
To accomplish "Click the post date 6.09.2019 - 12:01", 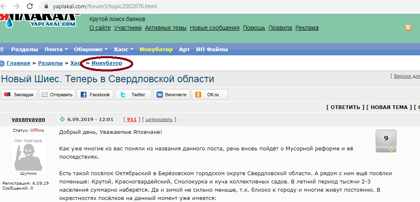I will tap(90, 119).
